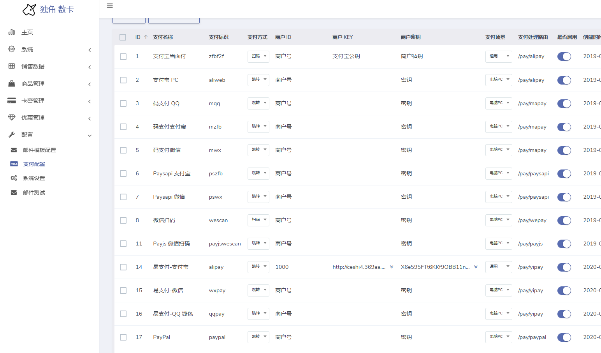The width and height of the screenshot is (601, 353).
Task: Disable the 是否启用 switch for 支付宝当面付
Action: (564, 56)
